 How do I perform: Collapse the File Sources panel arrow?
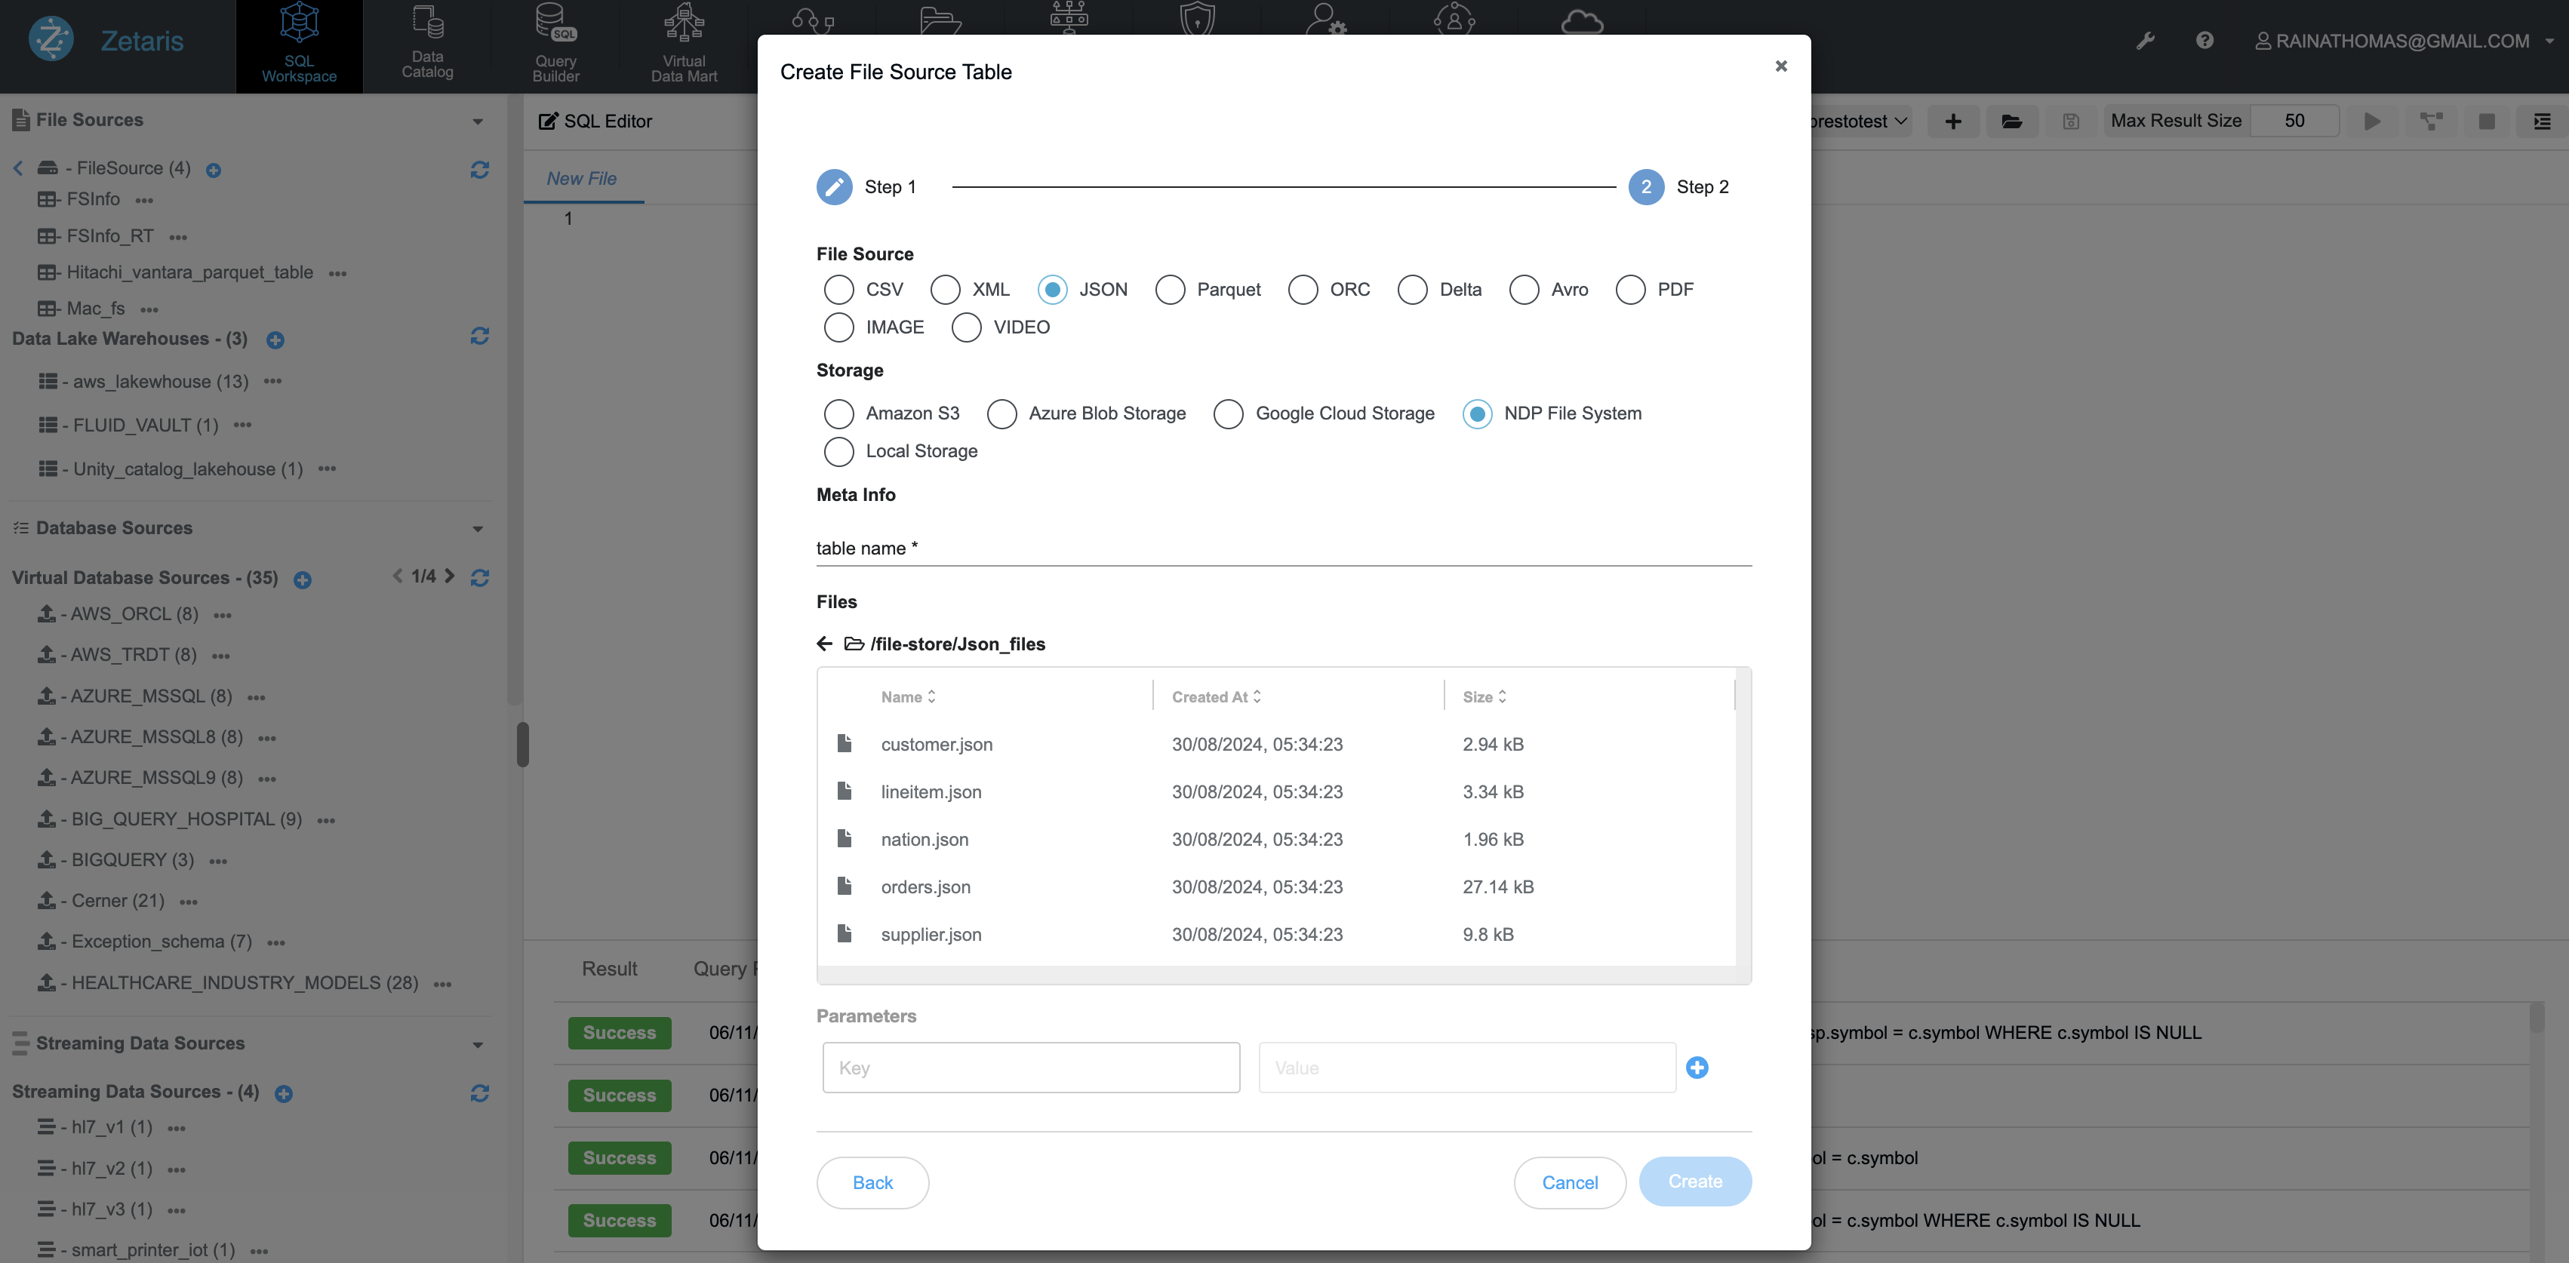(x=478, y=121)
